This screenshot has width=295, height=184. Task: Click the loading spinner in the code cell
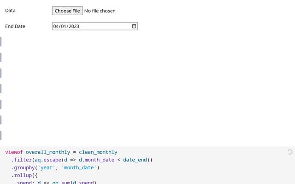(x=289, y=152)
